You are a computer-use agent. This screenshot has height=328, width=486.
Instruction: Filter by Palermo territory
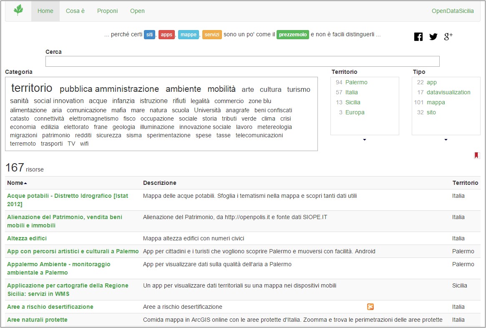(x=356, y=82)
